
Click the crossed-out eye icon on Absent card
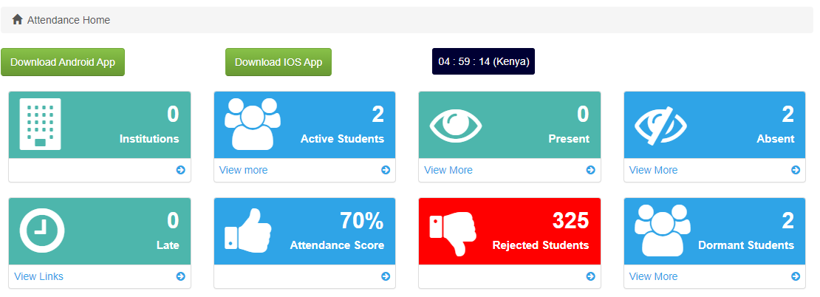(660, 126)
